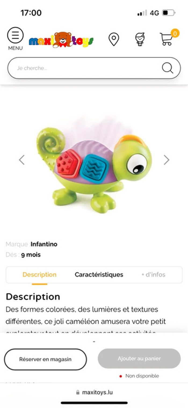Select the Description tab
The image size is (188, 408).
click(39, 275)
